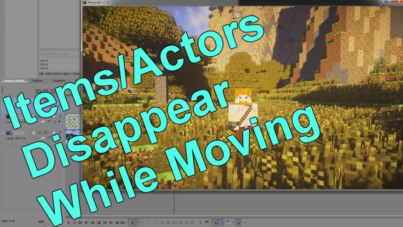Select the 'Ctrl+2' tag entry

(x=44, y=64)
